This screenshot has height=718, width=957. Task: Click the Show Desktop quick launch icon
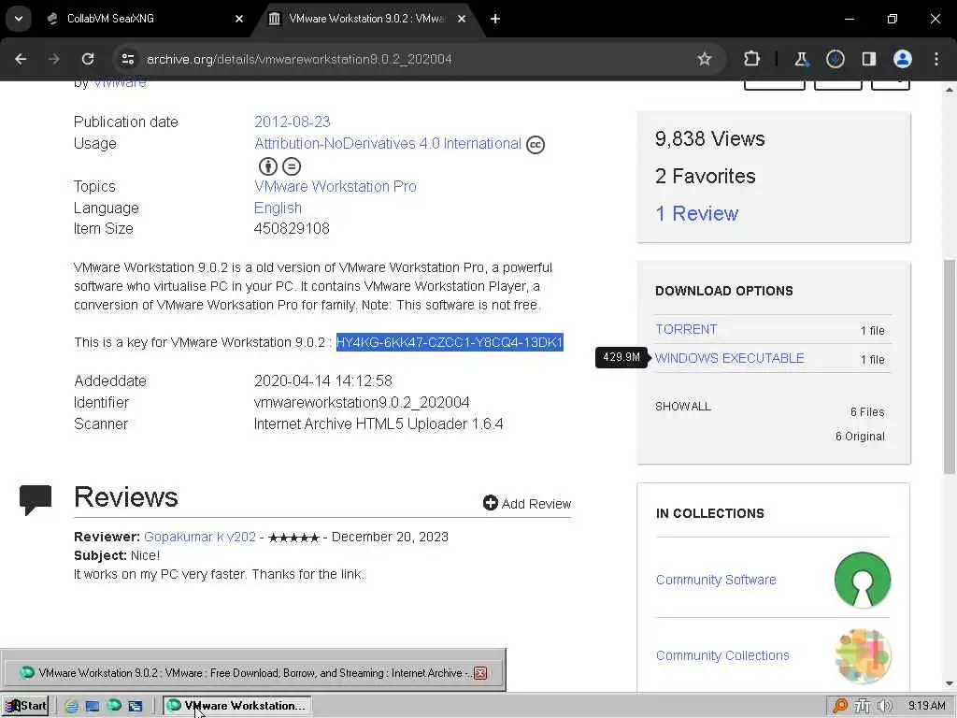click(93, 706)
